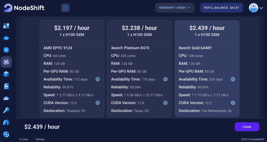Image resolution: width=267 pixels, height=142 pixels.
Task: Click the bottom bar $2.439 / hour total
Action: click(x=42, y=127)
